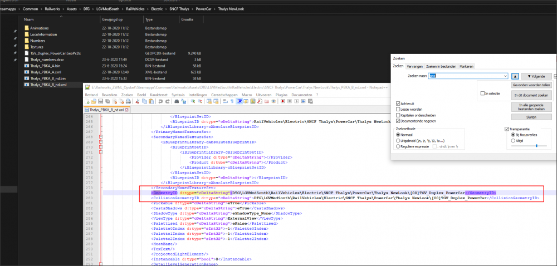Select the Reguliere expressie radio button
The height and width of the screenshot is (266, 557).
point(397,146)
